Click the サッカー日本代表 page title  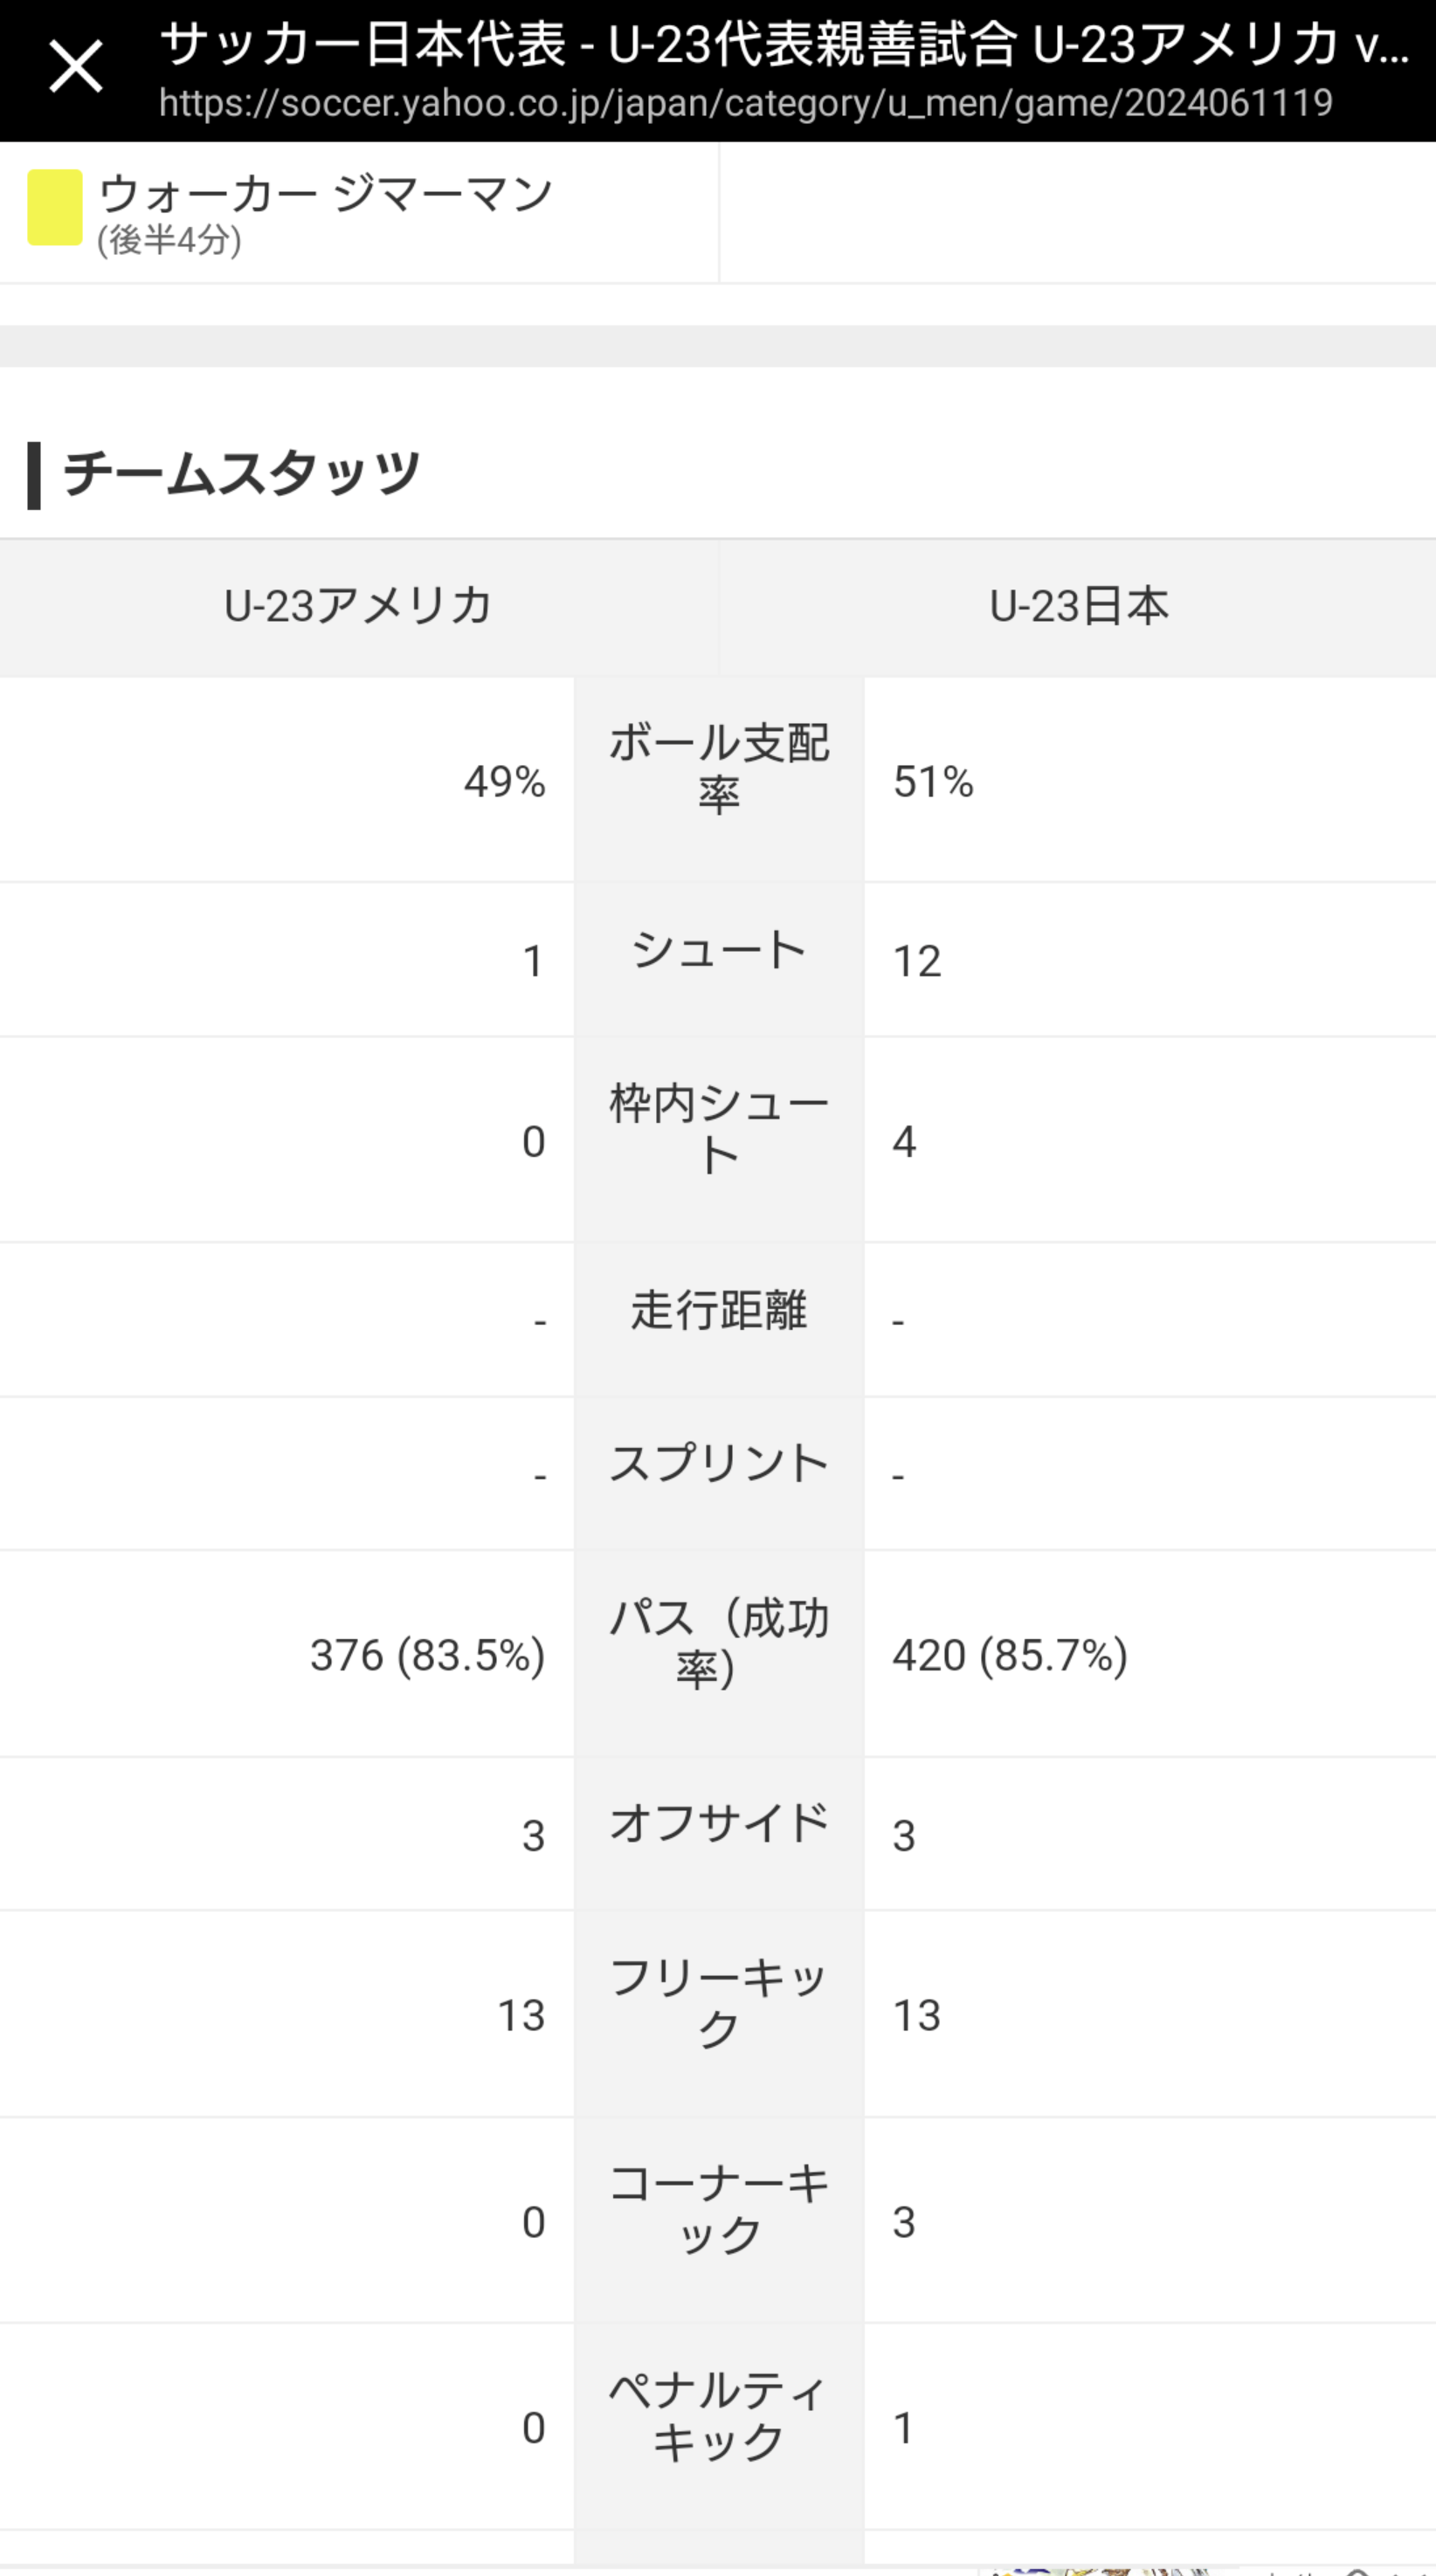784,44
